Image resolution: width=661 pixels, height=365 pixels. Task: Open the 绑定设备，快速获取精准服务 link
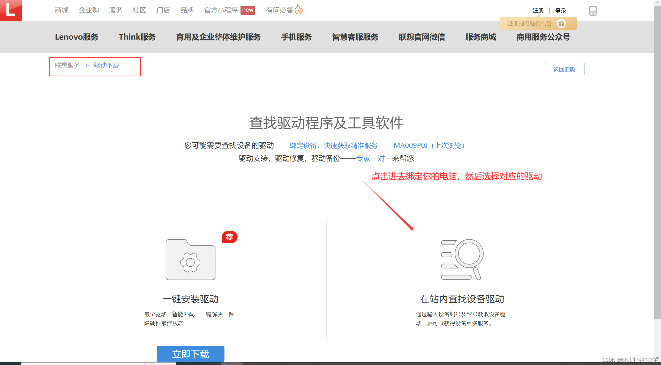coord(334,145)
